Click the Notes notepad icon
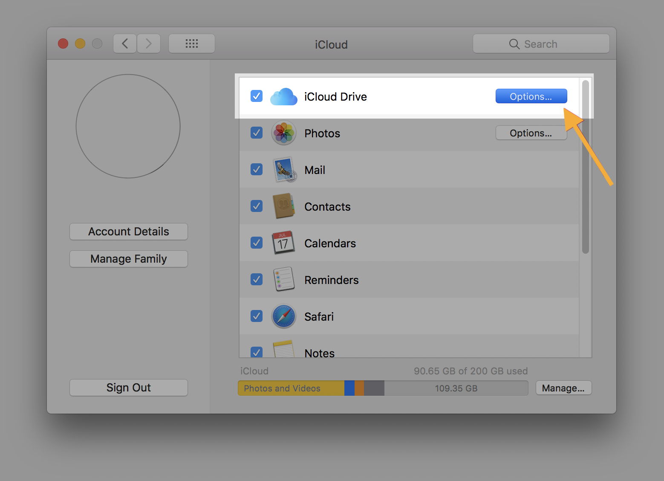 pyautogui.click(x=284, y=349)
